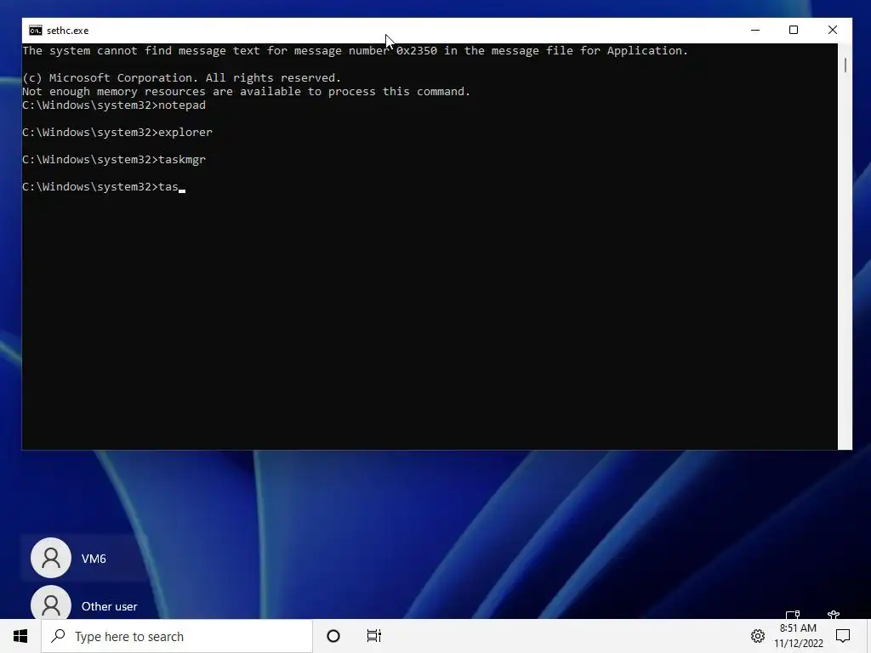This screenshot has height=653, width=871.
Task: Close the sethc.exe window
Action: point(832,31)
